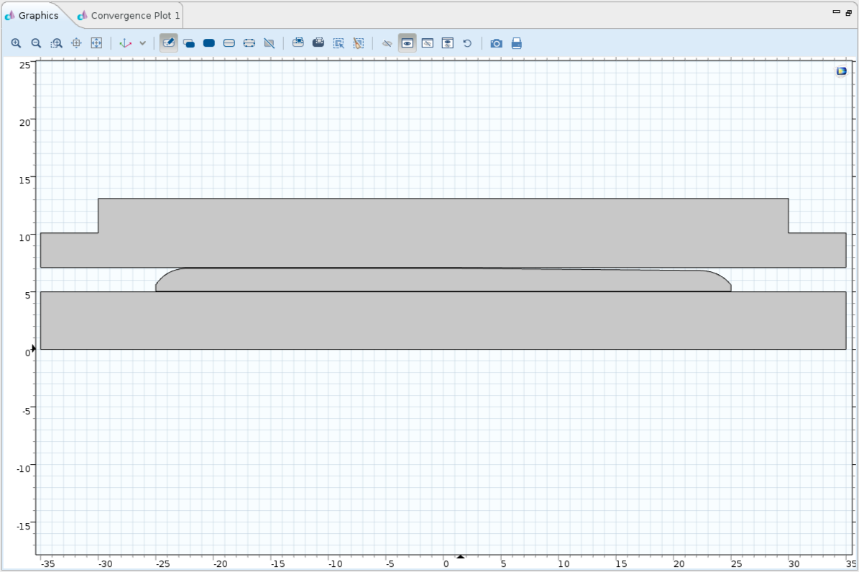The width and height of the screenshot is (859, 572).
Task: Activate the Zoom Box tool
Action: pos(56,43)
